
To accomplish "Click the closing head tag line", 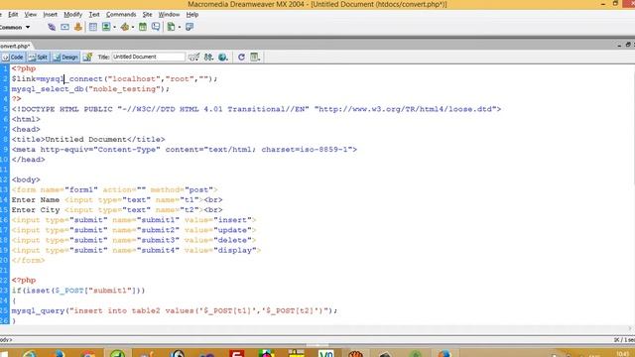I will click(29, 160).
